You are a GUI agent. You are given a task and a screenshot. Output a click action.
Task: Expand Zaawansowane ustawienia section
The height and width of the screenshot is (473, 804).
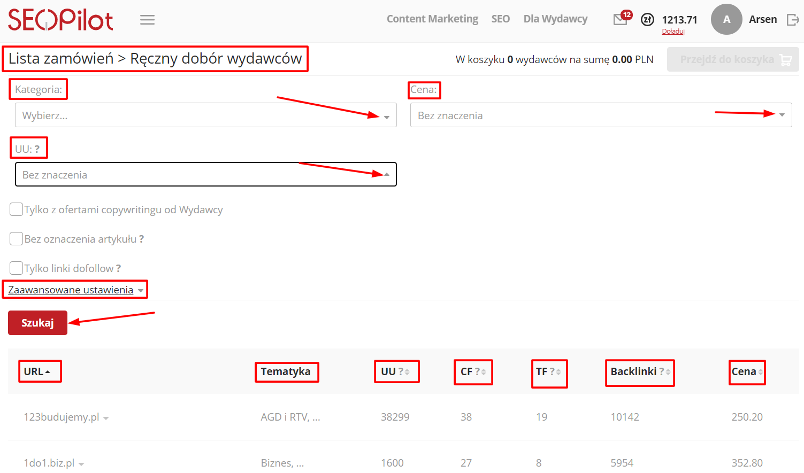coord(75,290)
